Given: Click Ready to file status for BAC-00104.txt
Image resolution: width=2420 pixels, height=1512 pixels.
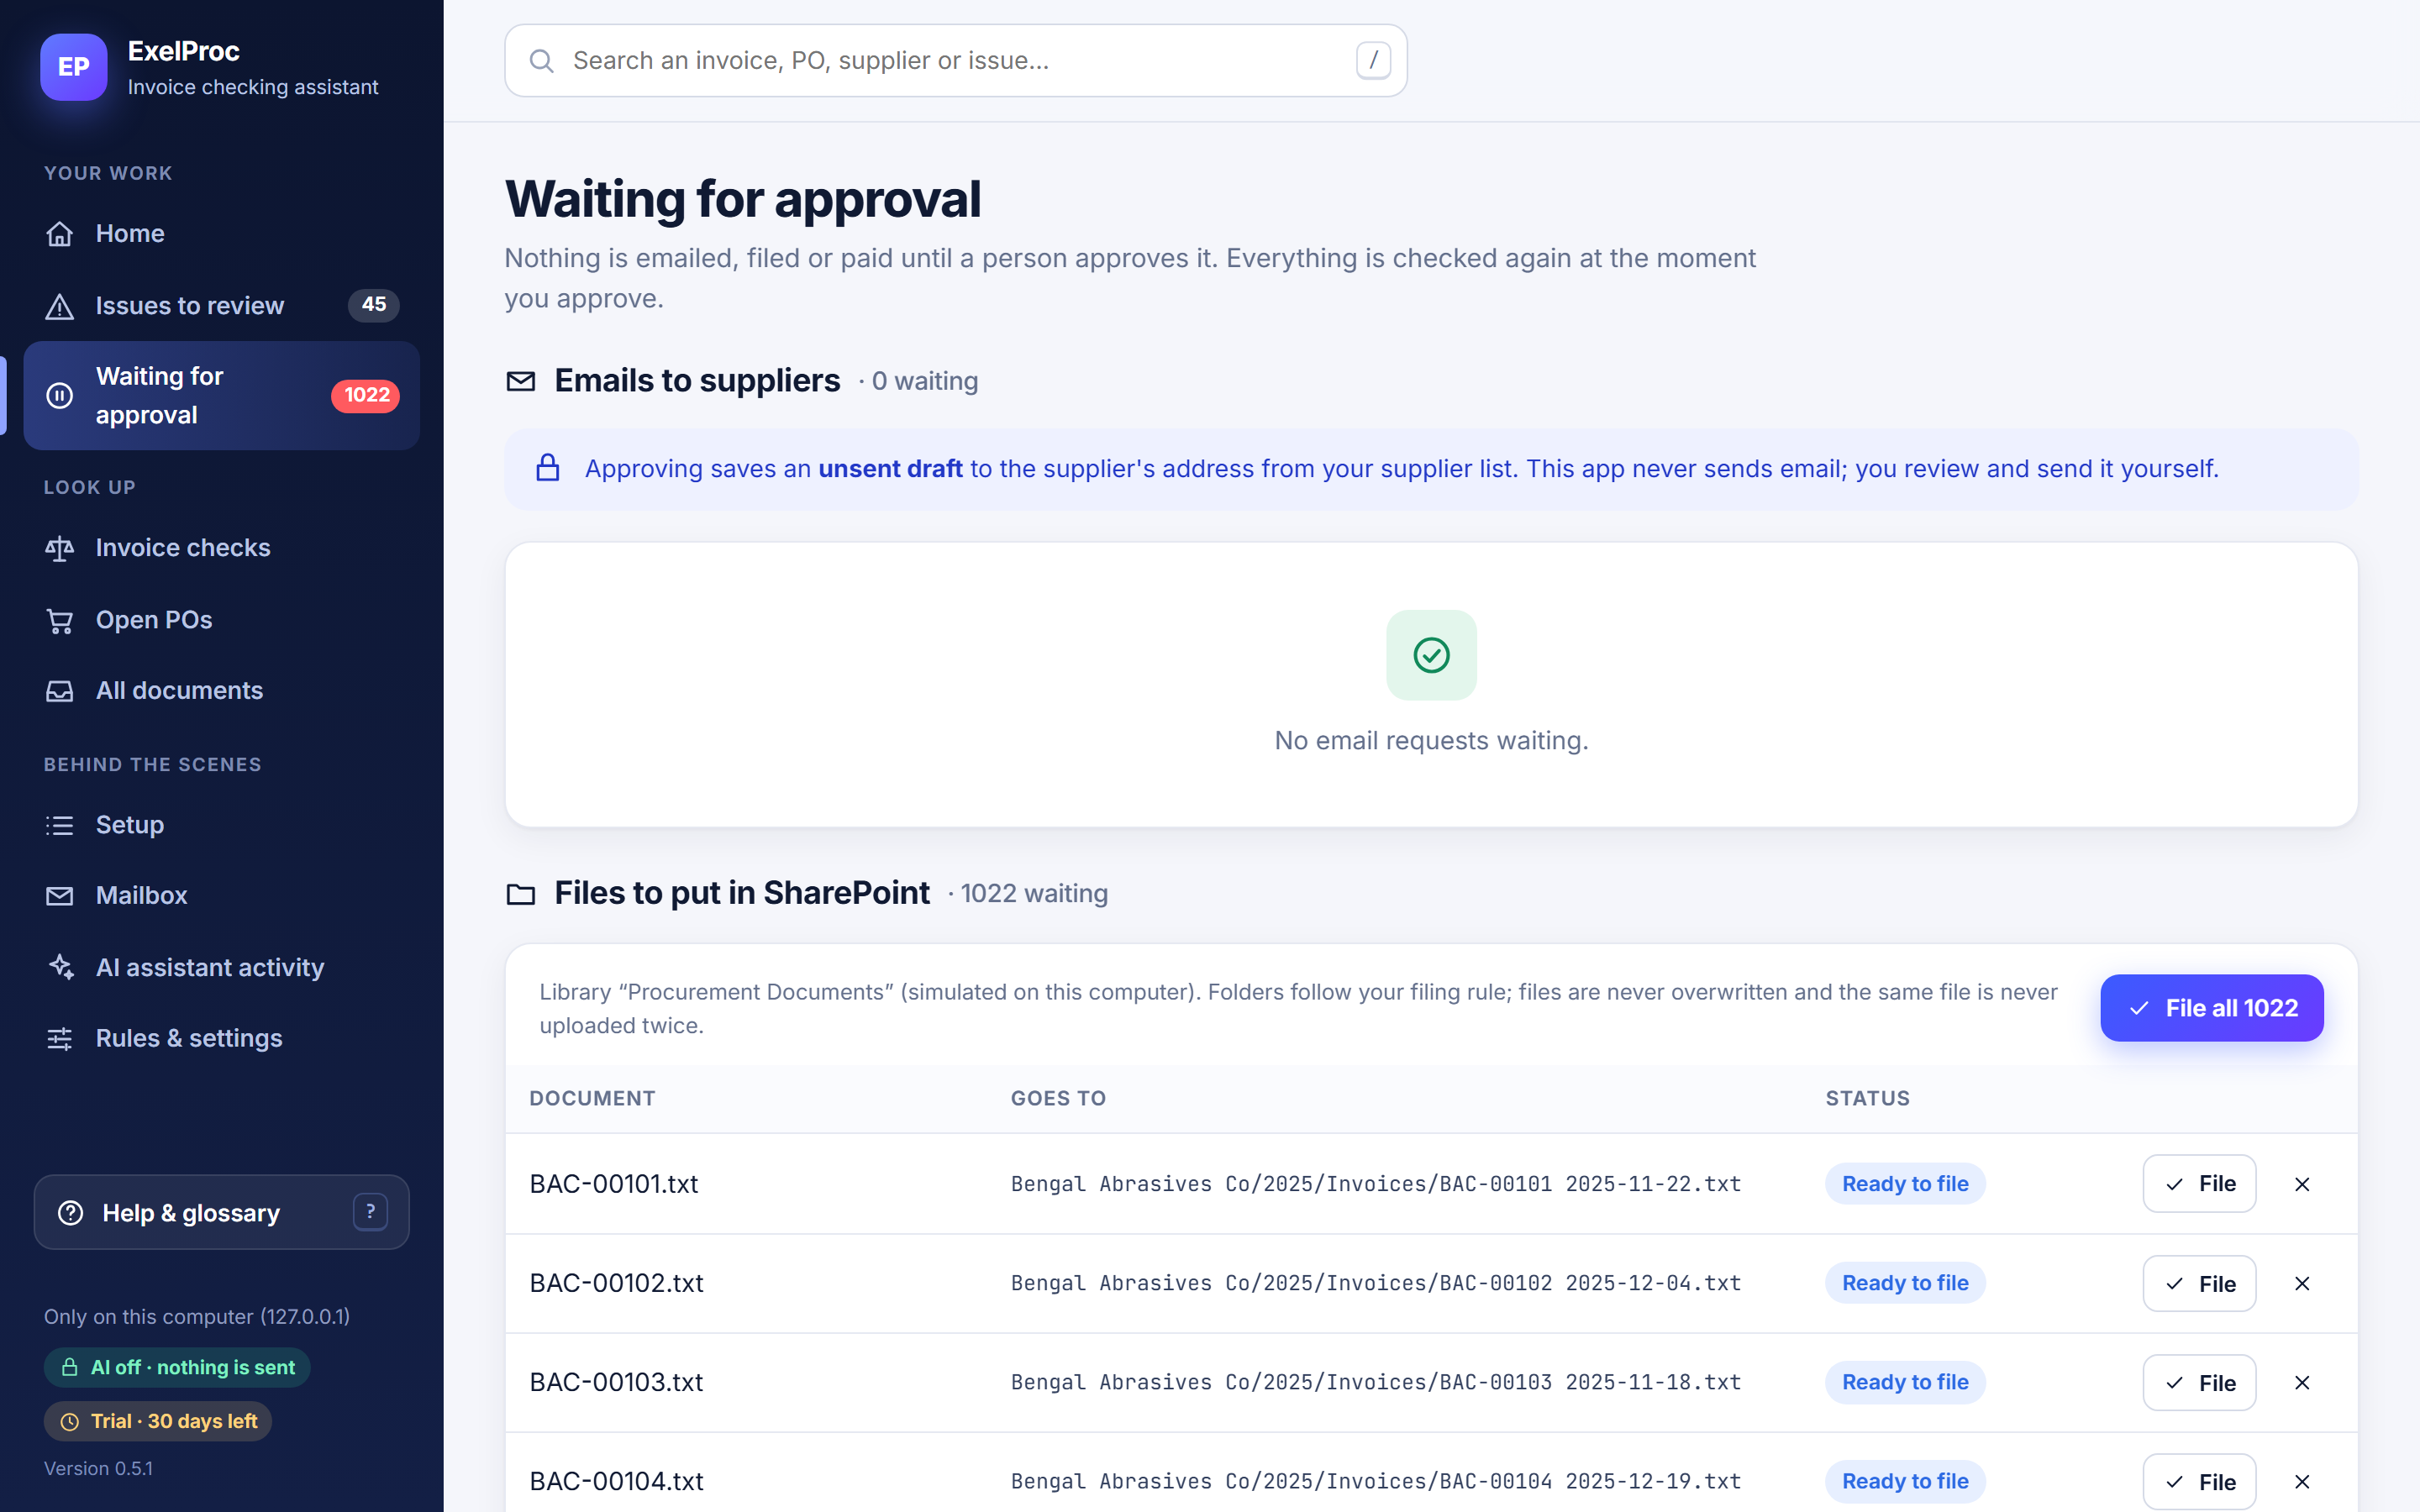Looking at the screenshot, I should 1905,1481.
